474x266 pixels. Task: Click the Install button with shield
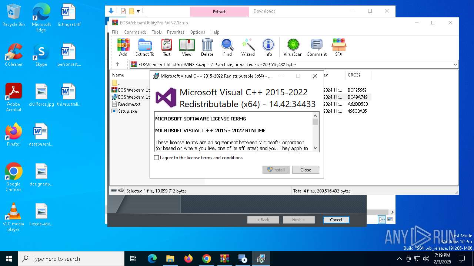276,170
